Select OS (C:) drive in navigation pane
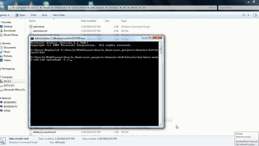 (7, 81)
